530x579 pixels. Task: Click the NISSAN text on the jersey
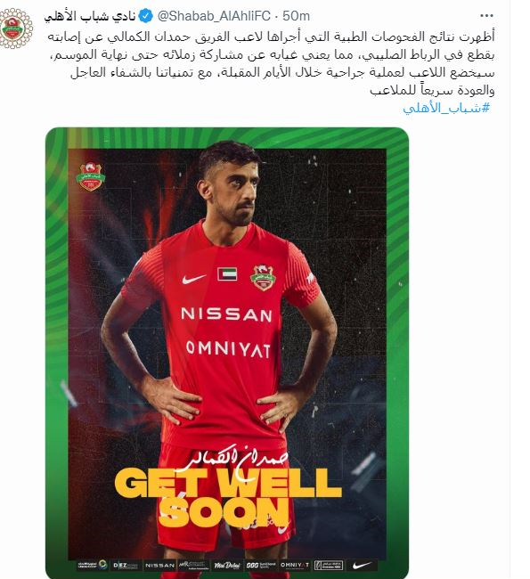click(x=226, y=314)
